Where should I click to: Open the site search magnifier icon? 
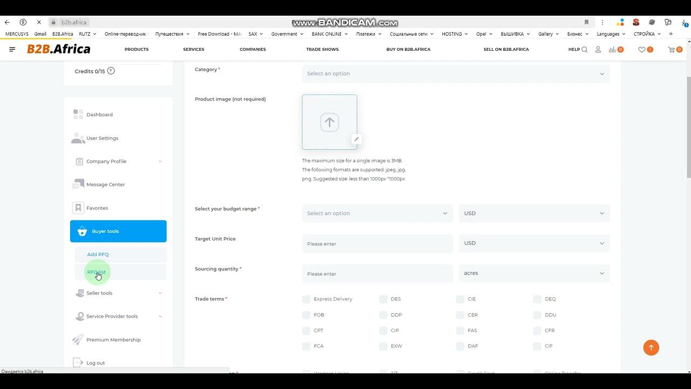[x=585, y=50]
